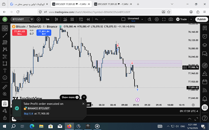Click the Trade button

point(182,19)
